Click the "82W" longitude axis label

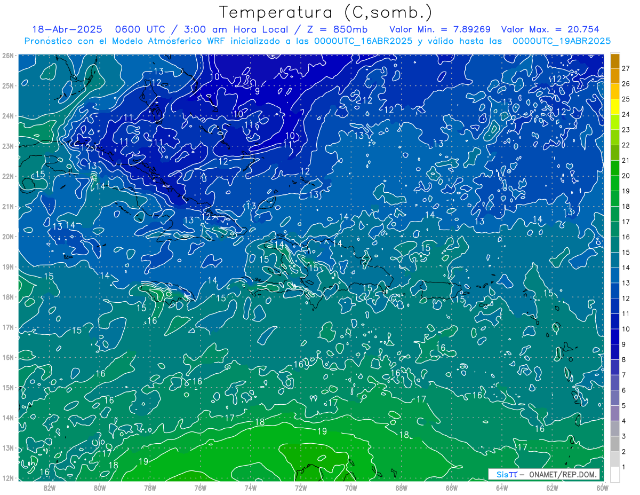pyautogui.click(x=50, y=487)
